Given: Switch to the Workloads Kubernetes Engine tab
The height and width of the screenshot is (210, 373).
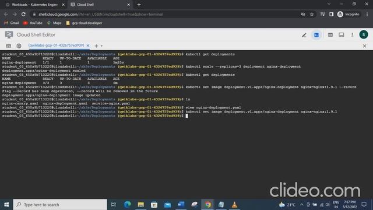Looking at the screenshot, I should (34, 5).
